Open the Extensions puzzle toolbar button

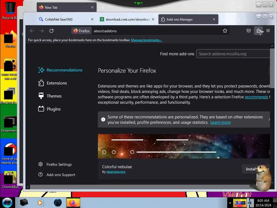pyautogui.click(x=258, y=31)
